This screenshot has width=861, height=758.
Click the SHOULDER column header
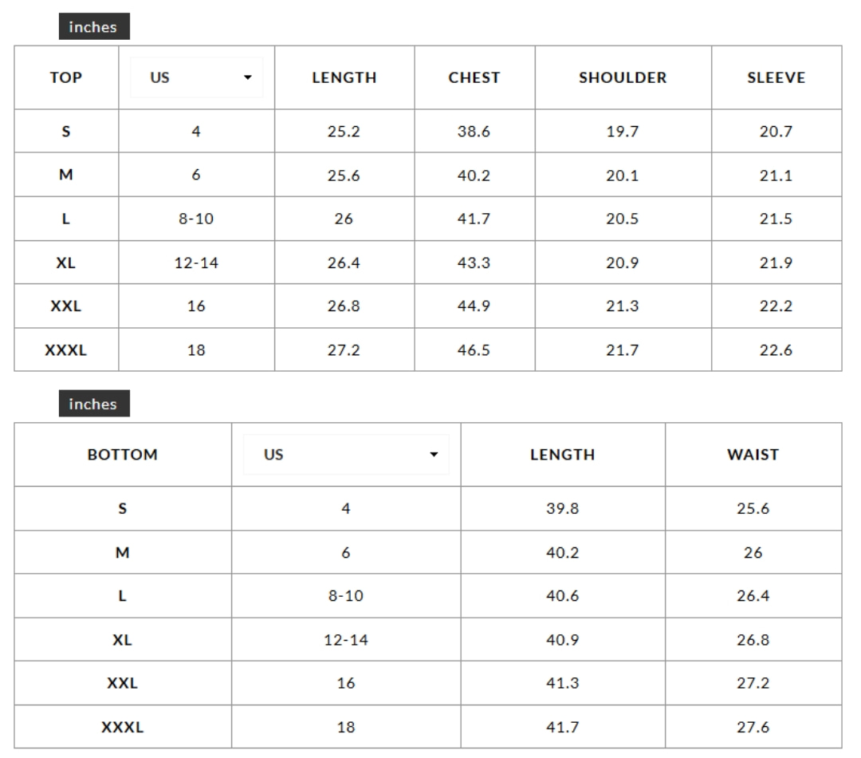[x=623, y=77]
